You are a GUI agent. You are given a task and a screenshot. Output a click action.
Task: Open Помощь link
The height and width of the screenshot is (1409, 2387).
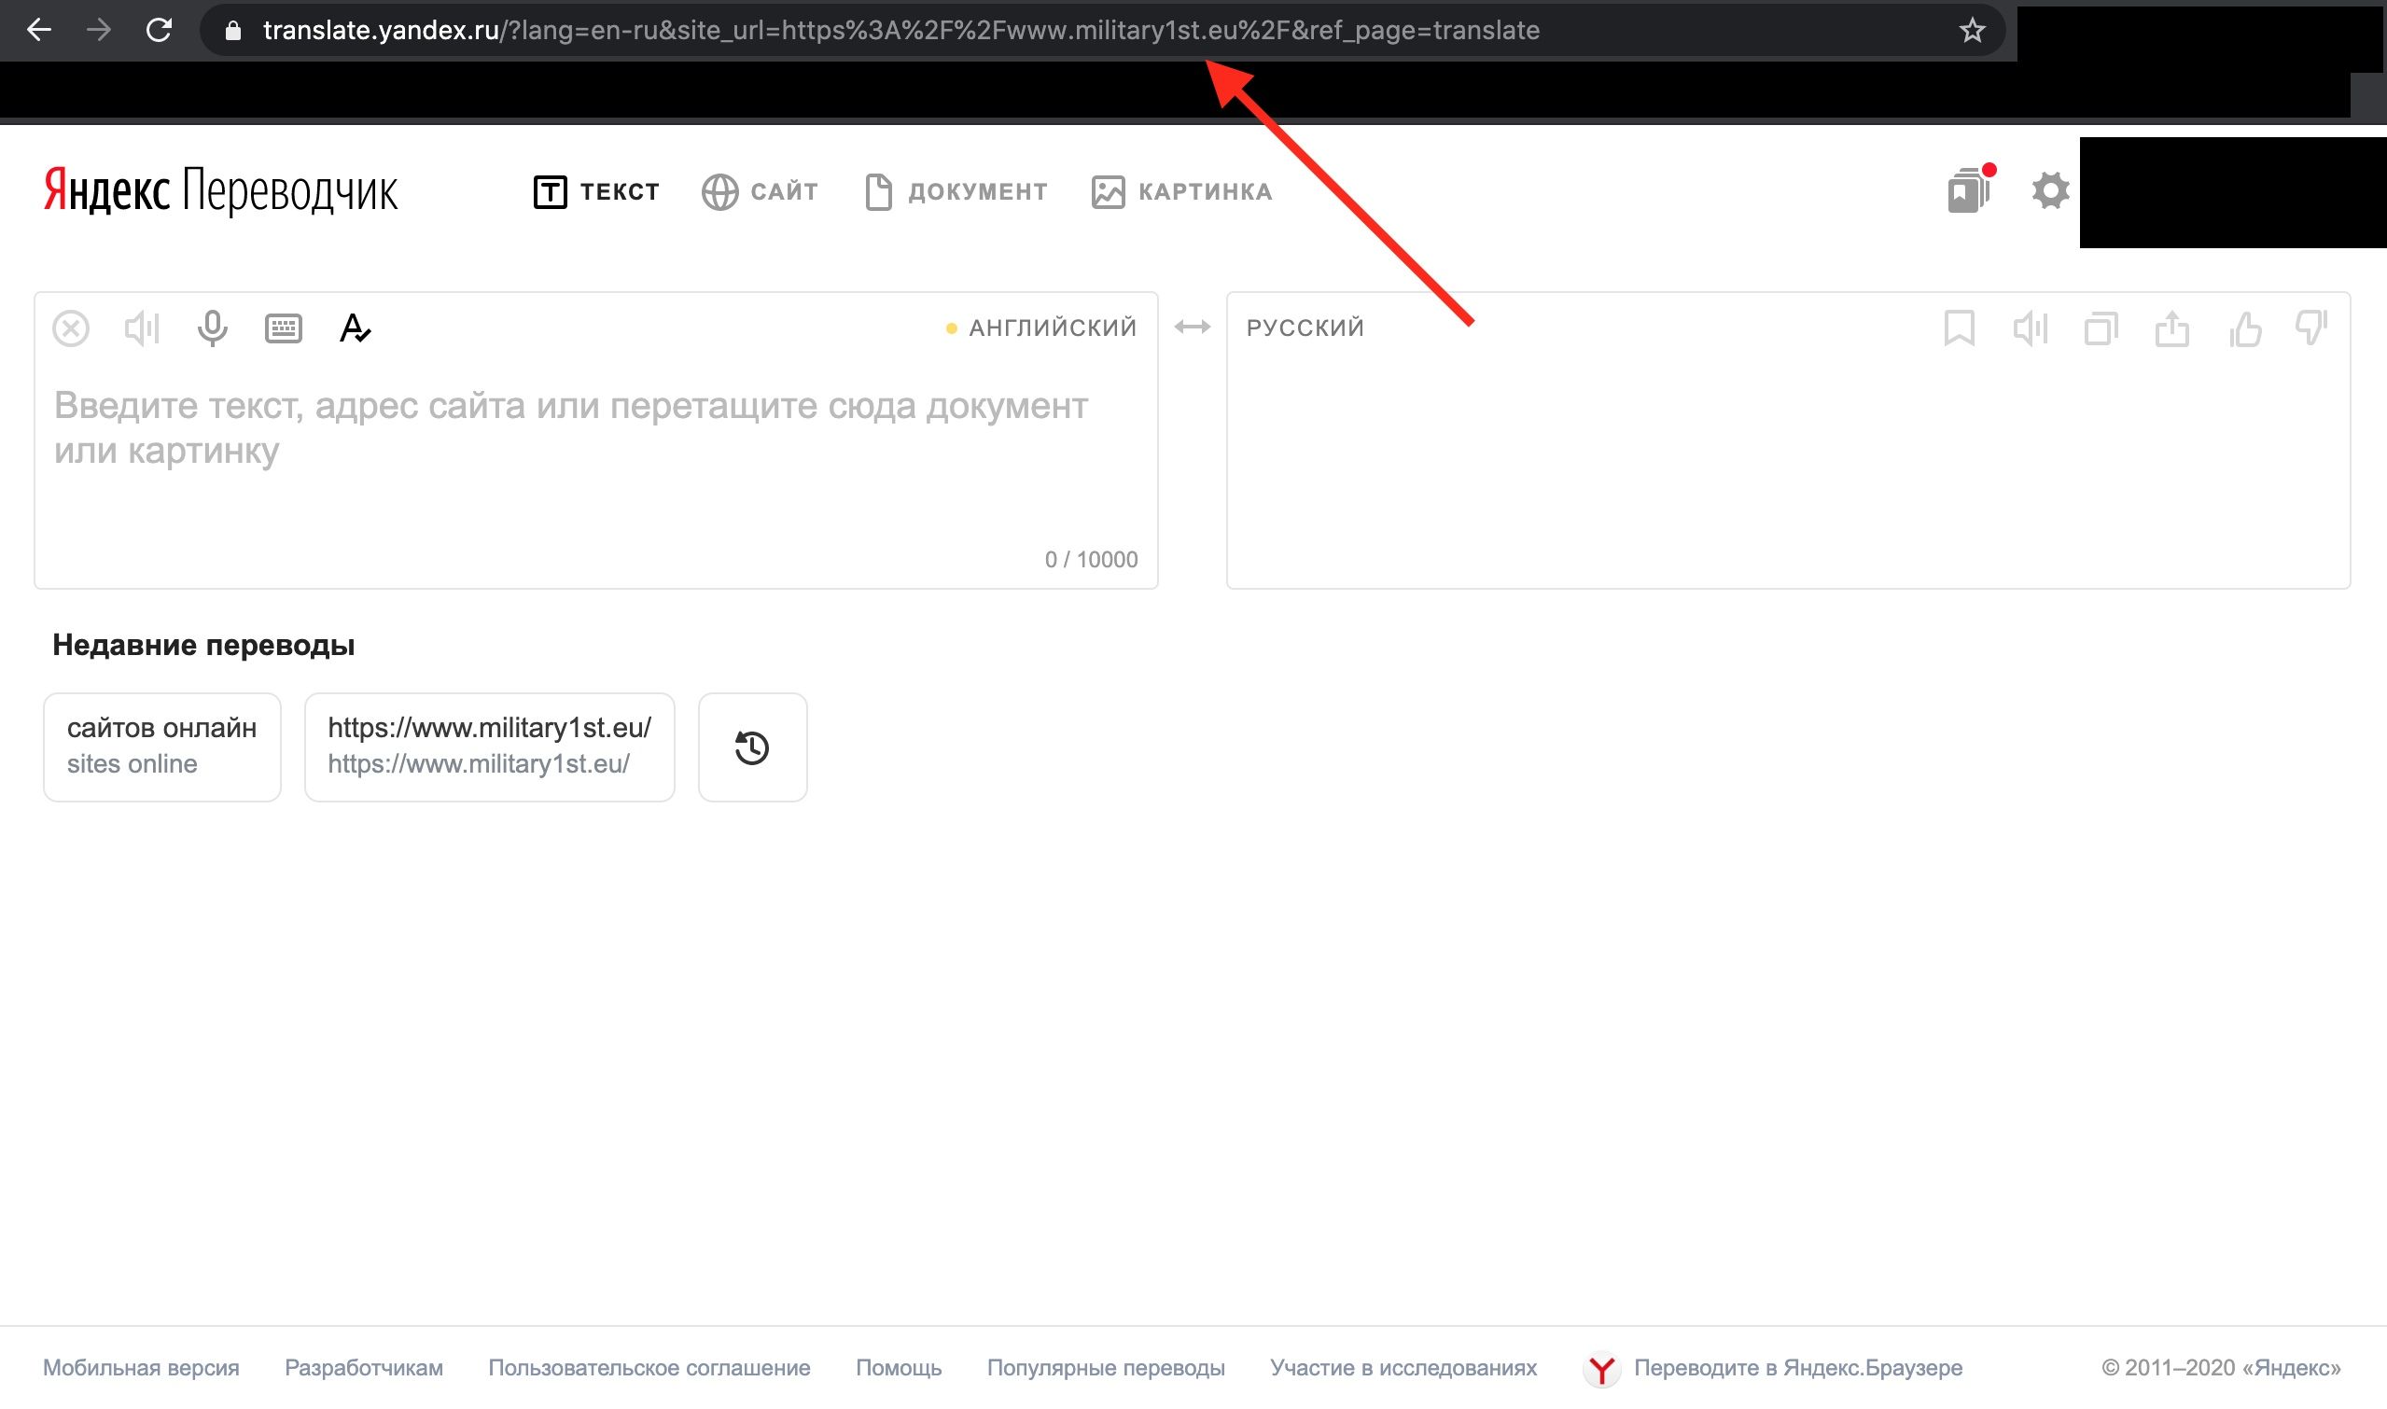tap(899, 1367)
